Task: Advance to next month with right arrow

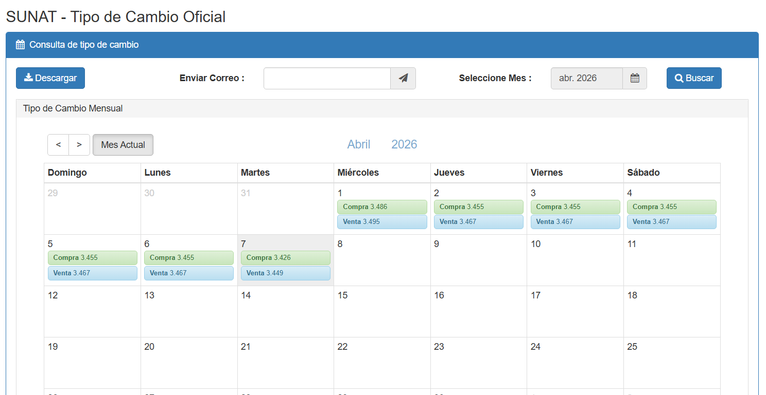Action: [79, 145]
